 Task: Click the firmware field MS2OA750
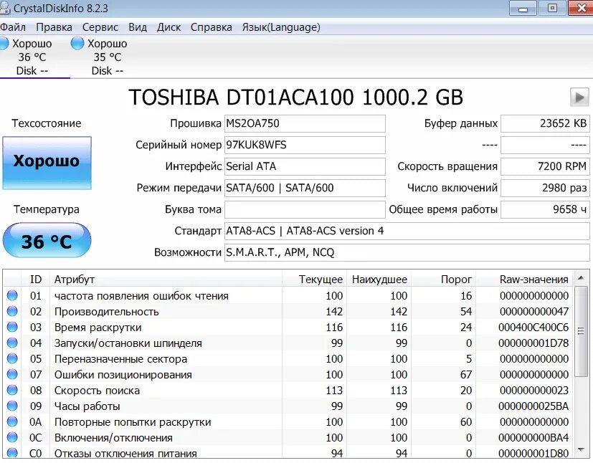pyautogui.click(x=305, y=123)
